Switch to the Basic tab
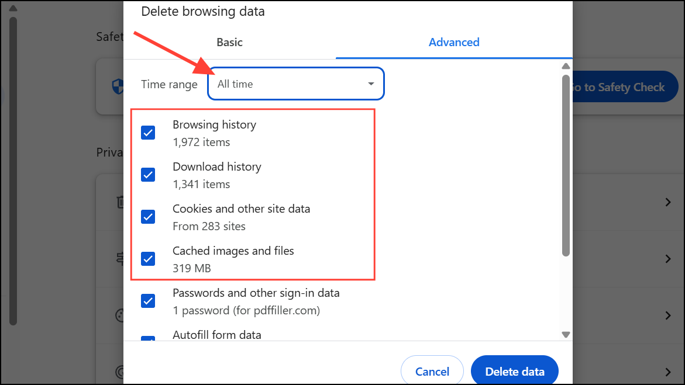Viewport: 685px width, 385px height. (229, 42)
